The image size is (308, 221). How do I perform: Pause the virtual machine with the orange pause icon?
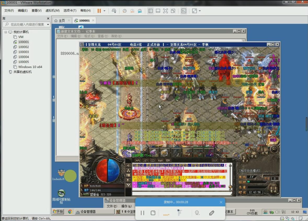[x=99, y=11]
